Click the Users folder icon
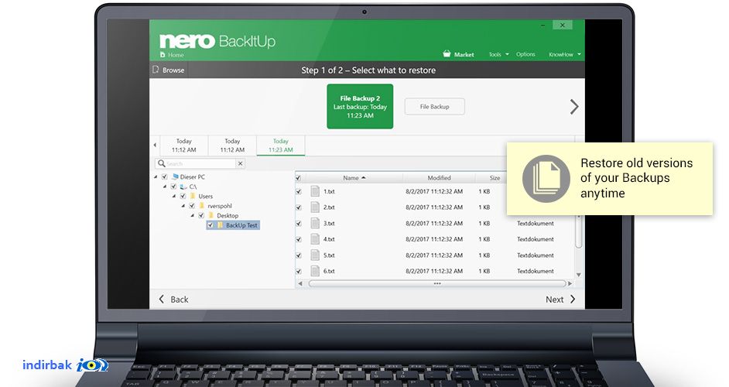729x387 pixels. pyautogui.click(x=193, y=196)
